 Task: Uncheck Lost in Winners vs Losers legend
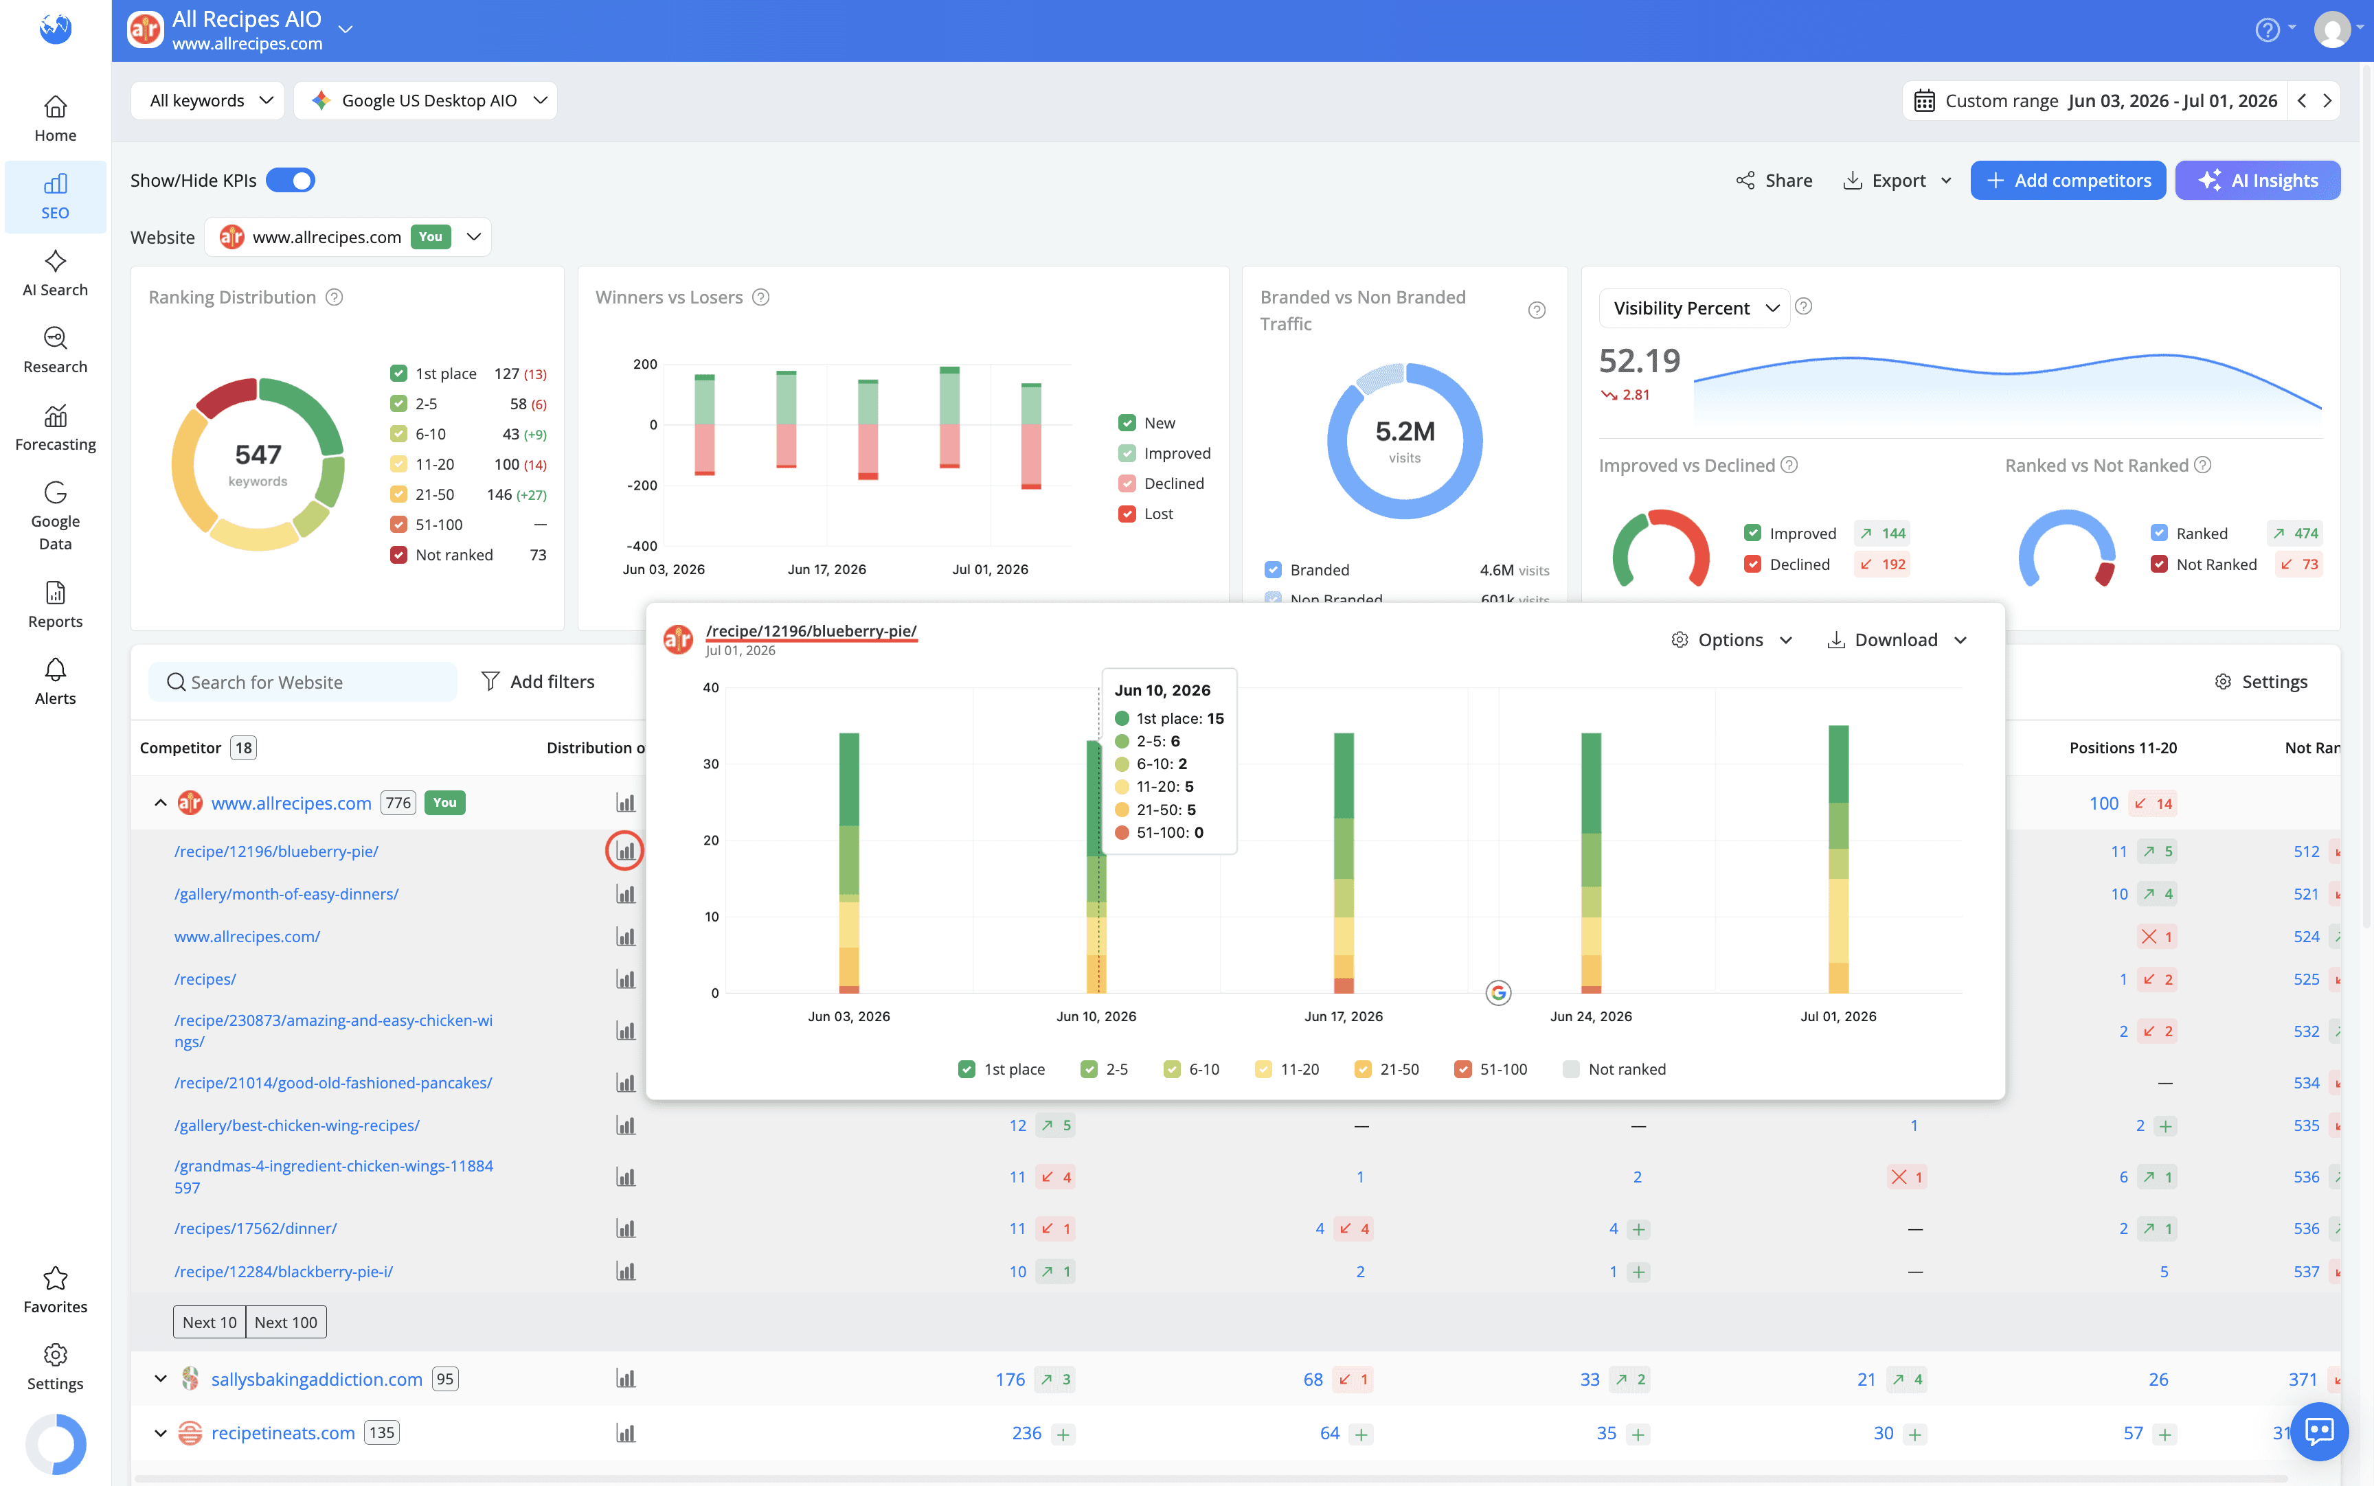tap(1127, 513)
